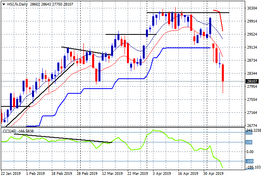Select the last red candle at 28107
Image resolution: width=261 pixels, height=178 pixels.
point(223,73)
